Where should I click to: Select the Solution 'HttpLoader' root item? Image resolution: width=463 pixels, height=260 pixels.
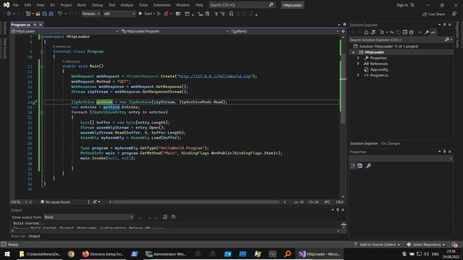tap(388, 46)
